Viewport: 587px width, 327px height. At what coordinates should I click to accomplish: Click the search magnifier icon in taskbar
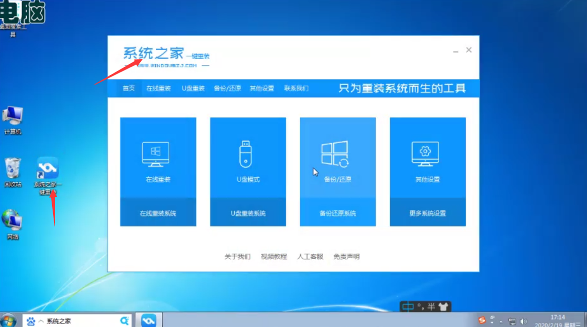click(x=124, y=320)
